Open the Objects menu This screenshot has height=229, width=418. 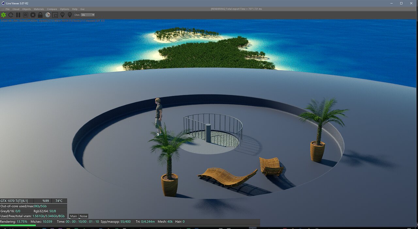coord(26,9)
